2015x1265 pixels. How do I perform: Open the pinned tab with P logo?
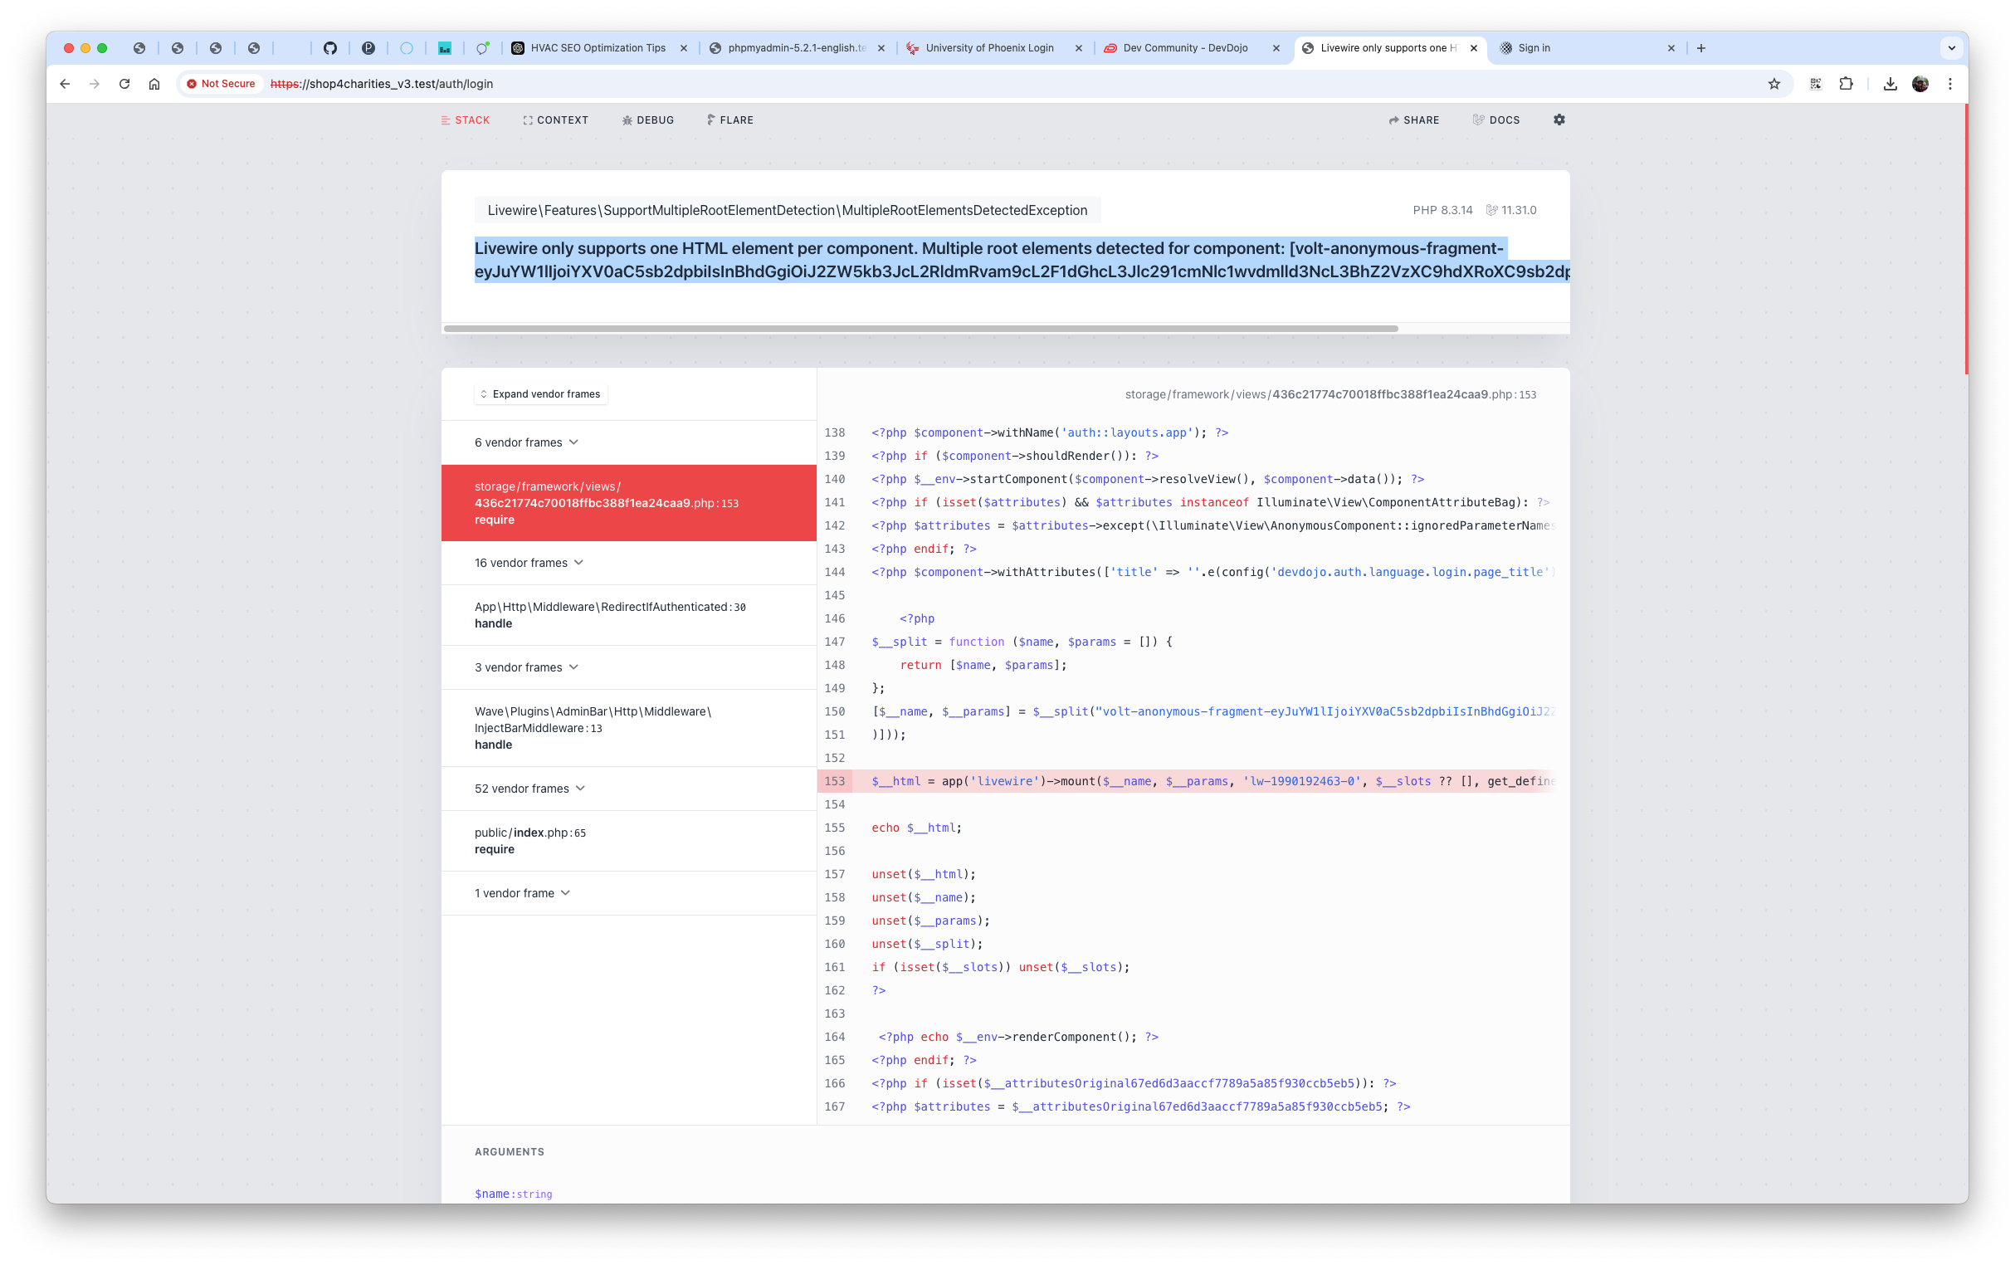click(x=368, y=48)
